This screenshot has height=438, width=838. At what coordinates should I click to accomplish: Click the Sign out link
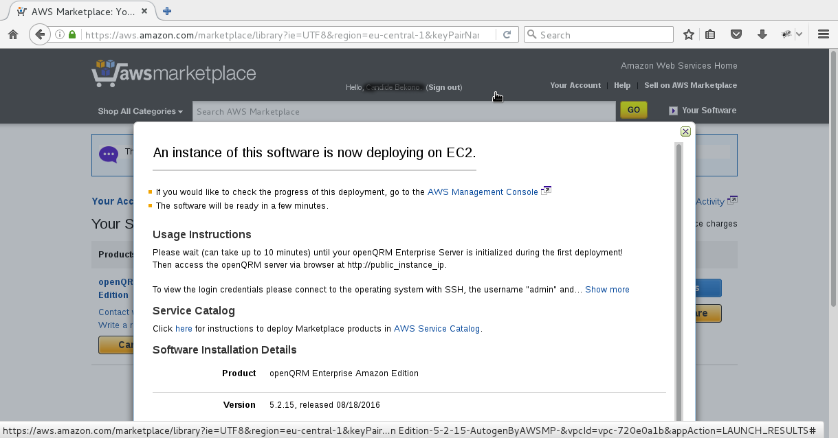pyautogui.click(x=444, y=88)
